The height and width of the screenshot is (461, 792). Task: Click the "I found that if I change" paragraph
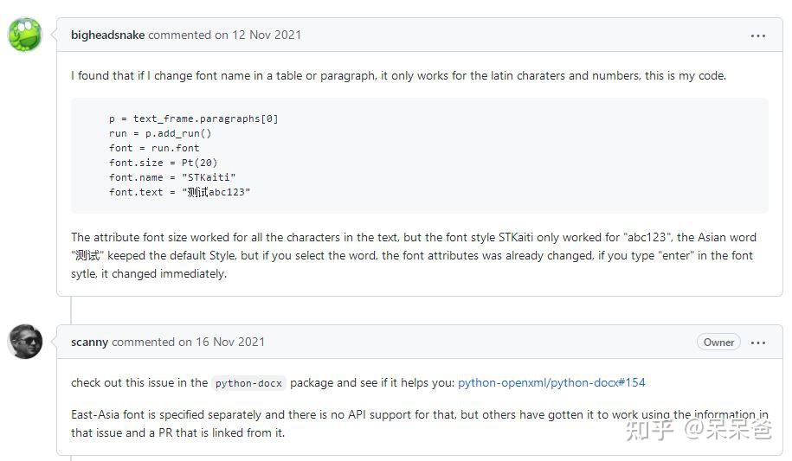coord(398,76)
